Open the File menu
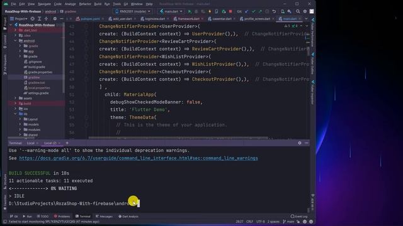 pos(13,4)
